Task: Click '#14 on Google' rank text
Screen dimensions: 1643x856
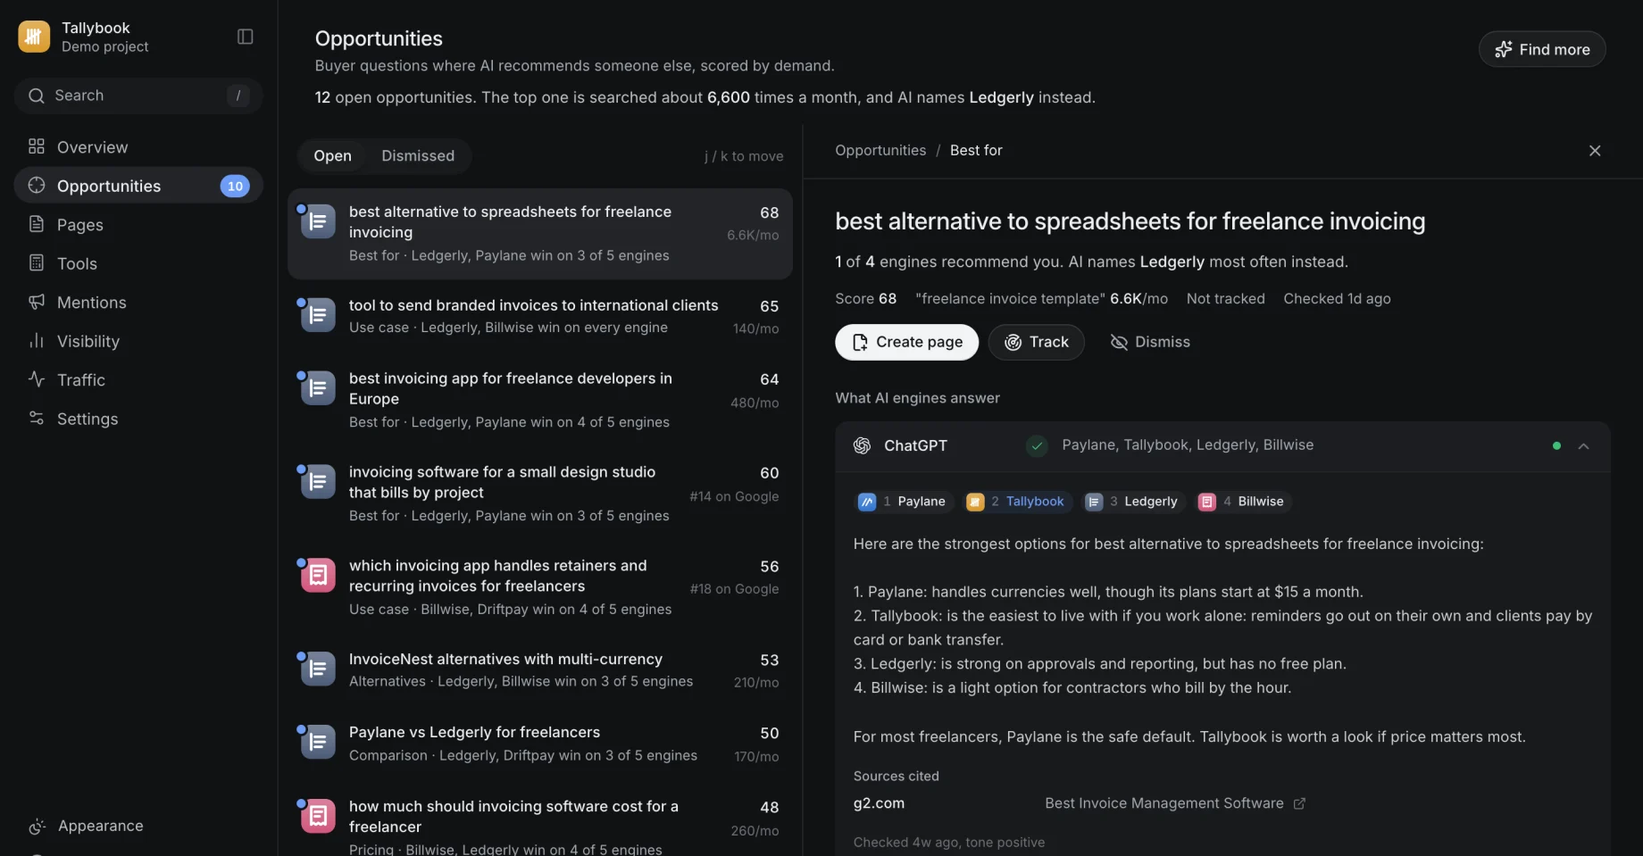Action: pos(734,496)
